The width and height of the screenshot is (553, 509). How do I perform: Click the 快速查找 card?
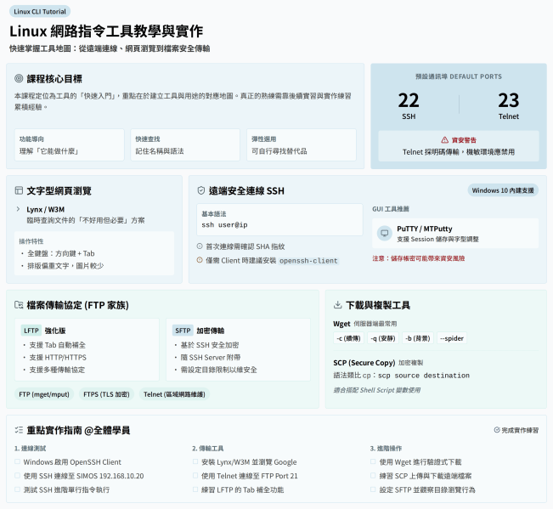185,145
